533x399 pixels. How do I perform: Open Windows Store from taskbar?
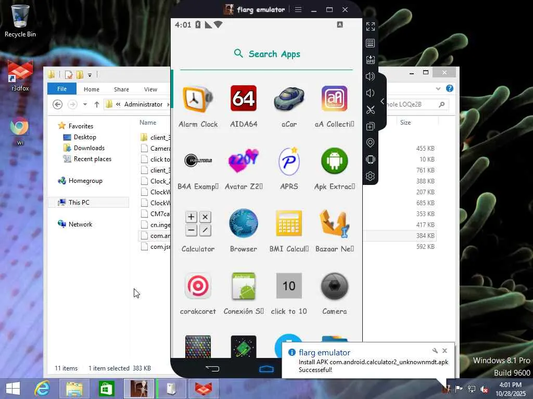[x=106, y=389]
